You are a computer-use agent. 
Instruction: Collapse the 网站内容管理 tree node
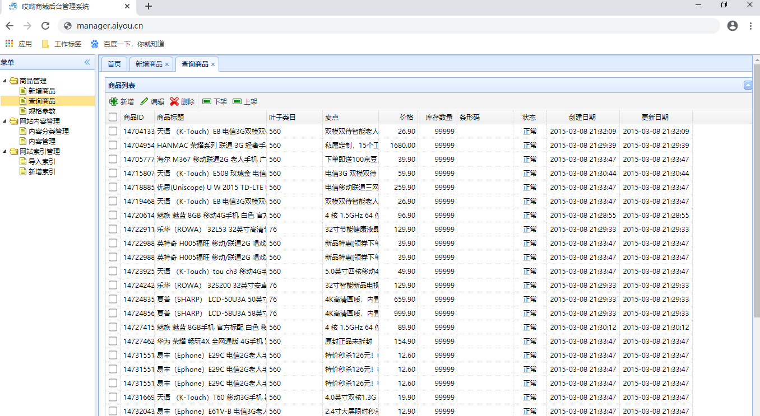(4, 121)
